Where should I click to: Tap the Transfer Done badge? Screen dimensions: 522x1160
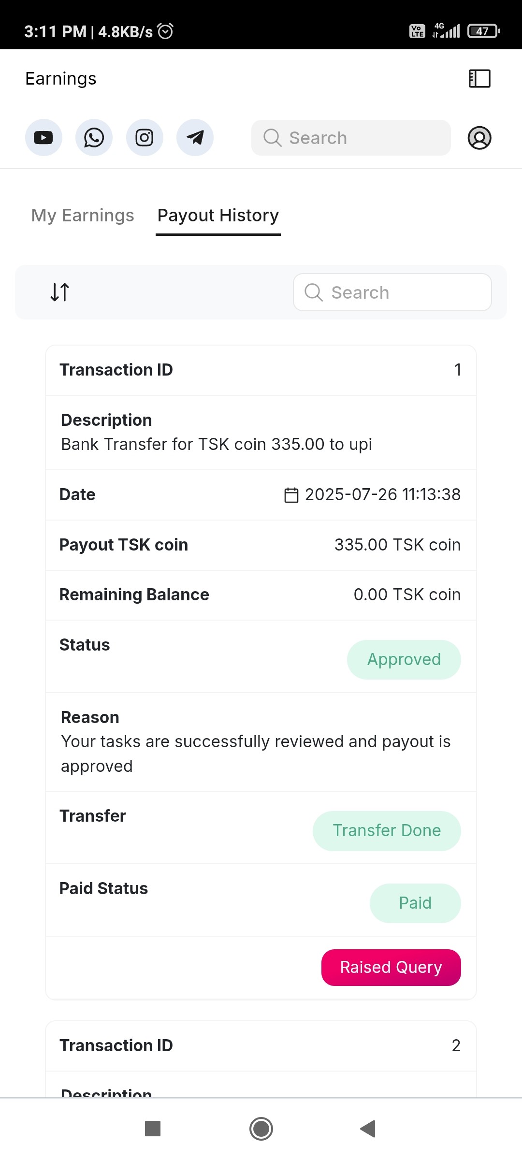click(387, 830)
